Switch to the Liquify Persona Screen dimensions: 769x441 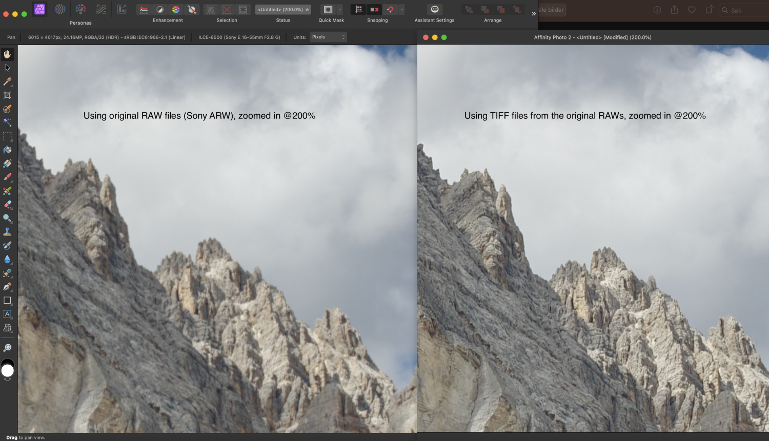pos(60,9)
